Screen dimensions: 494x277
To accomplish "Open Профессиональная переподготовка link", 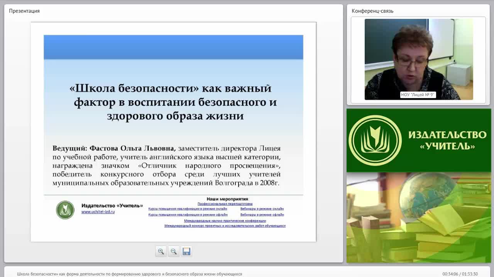I will 225,204.
